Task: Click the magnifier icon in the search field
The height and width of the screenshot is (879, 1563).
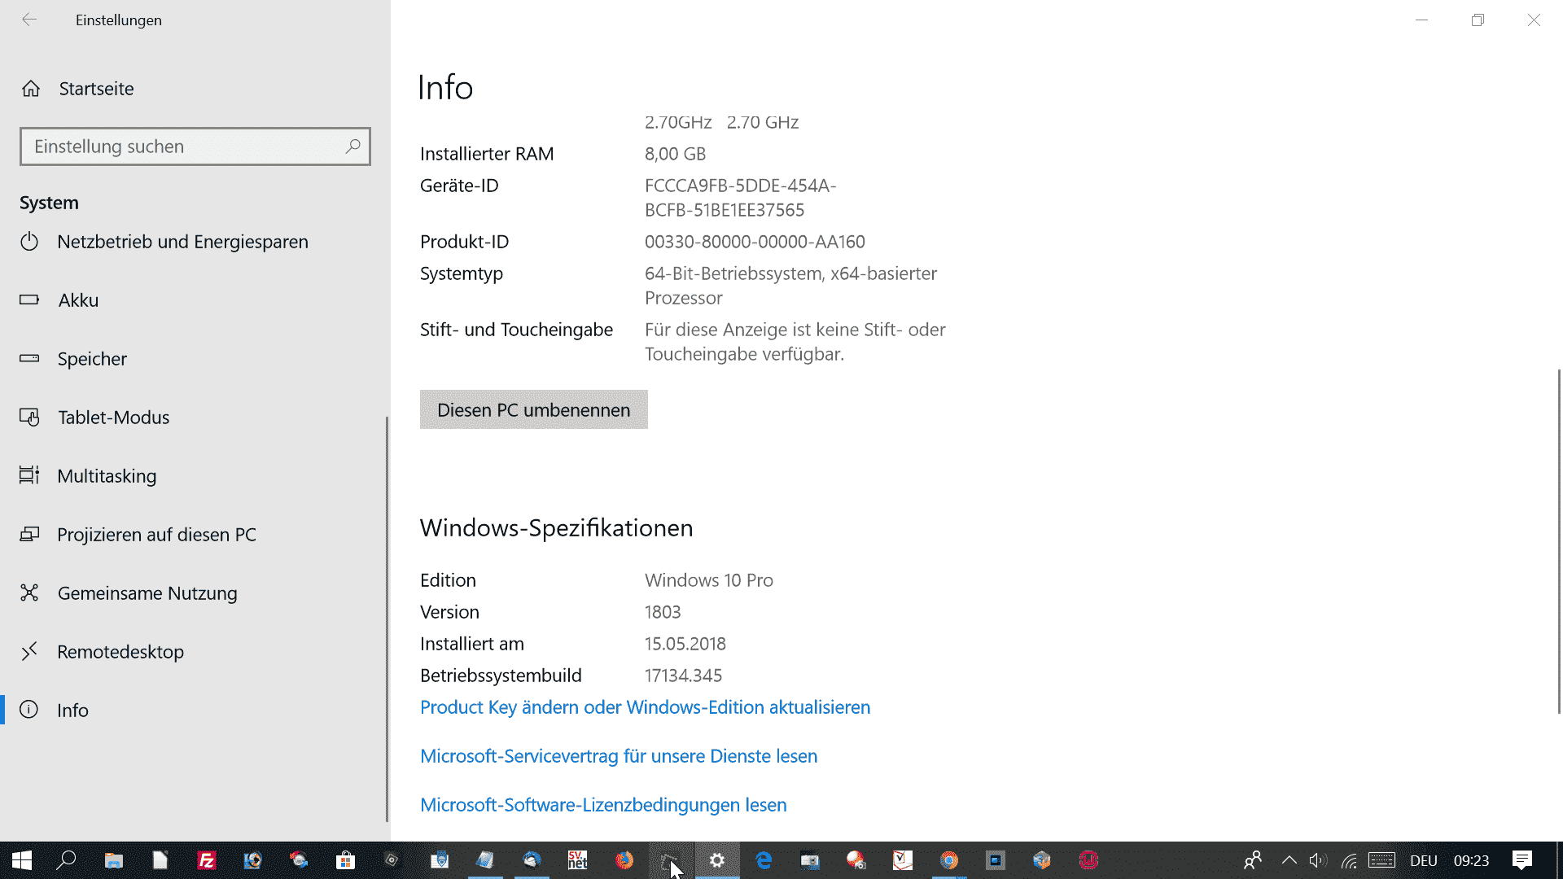Action: tap(352, 146)
